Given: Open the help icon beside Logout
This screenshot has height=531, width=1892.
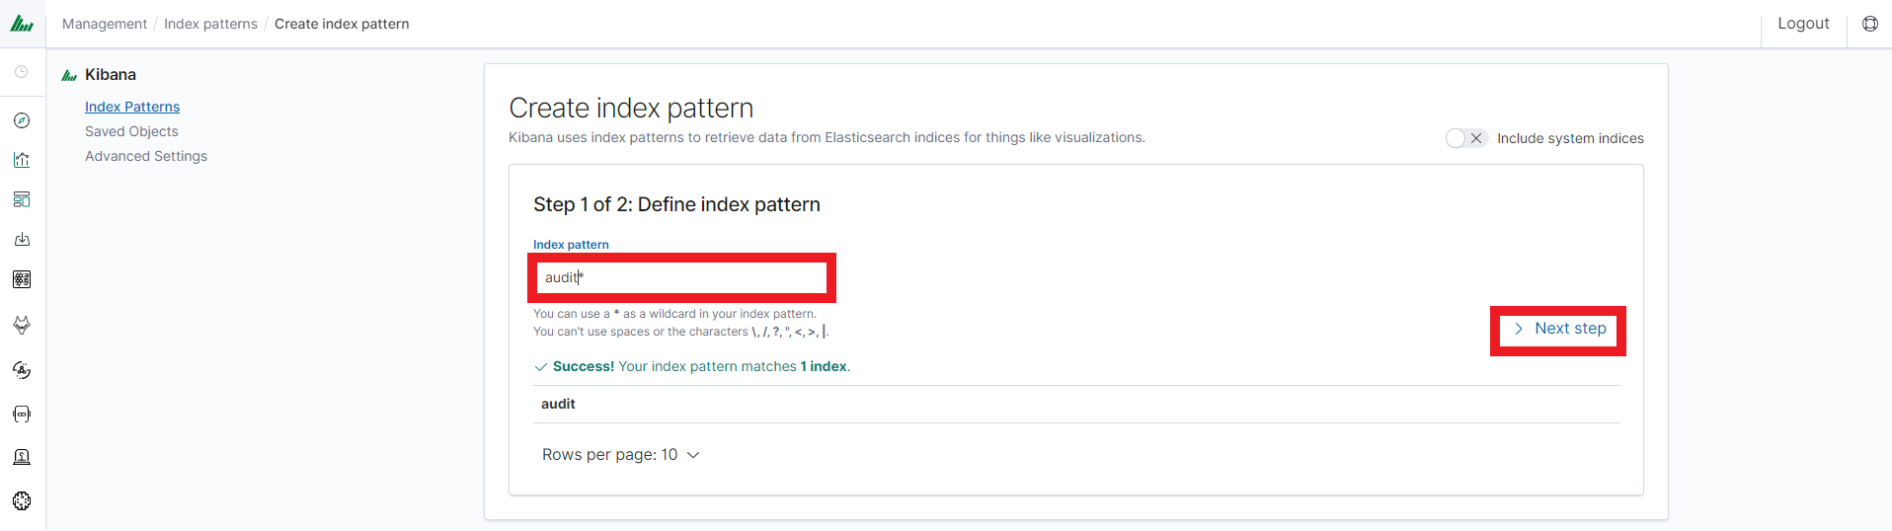Looking at the screenshot, I should tap(1870, 24).
